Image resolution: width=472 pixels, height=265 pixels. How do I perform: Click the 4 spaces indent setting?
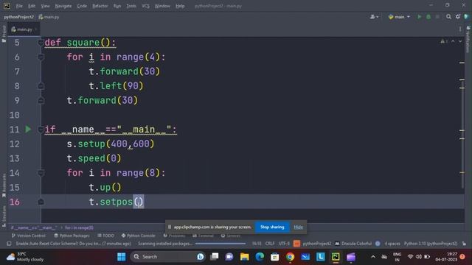click(392, 244)
